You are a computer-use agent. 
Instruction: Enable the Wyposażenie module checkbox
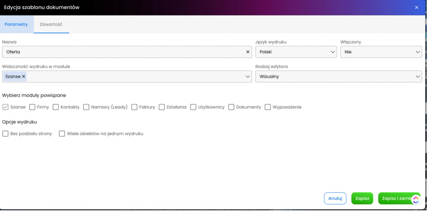click(268, 107)
